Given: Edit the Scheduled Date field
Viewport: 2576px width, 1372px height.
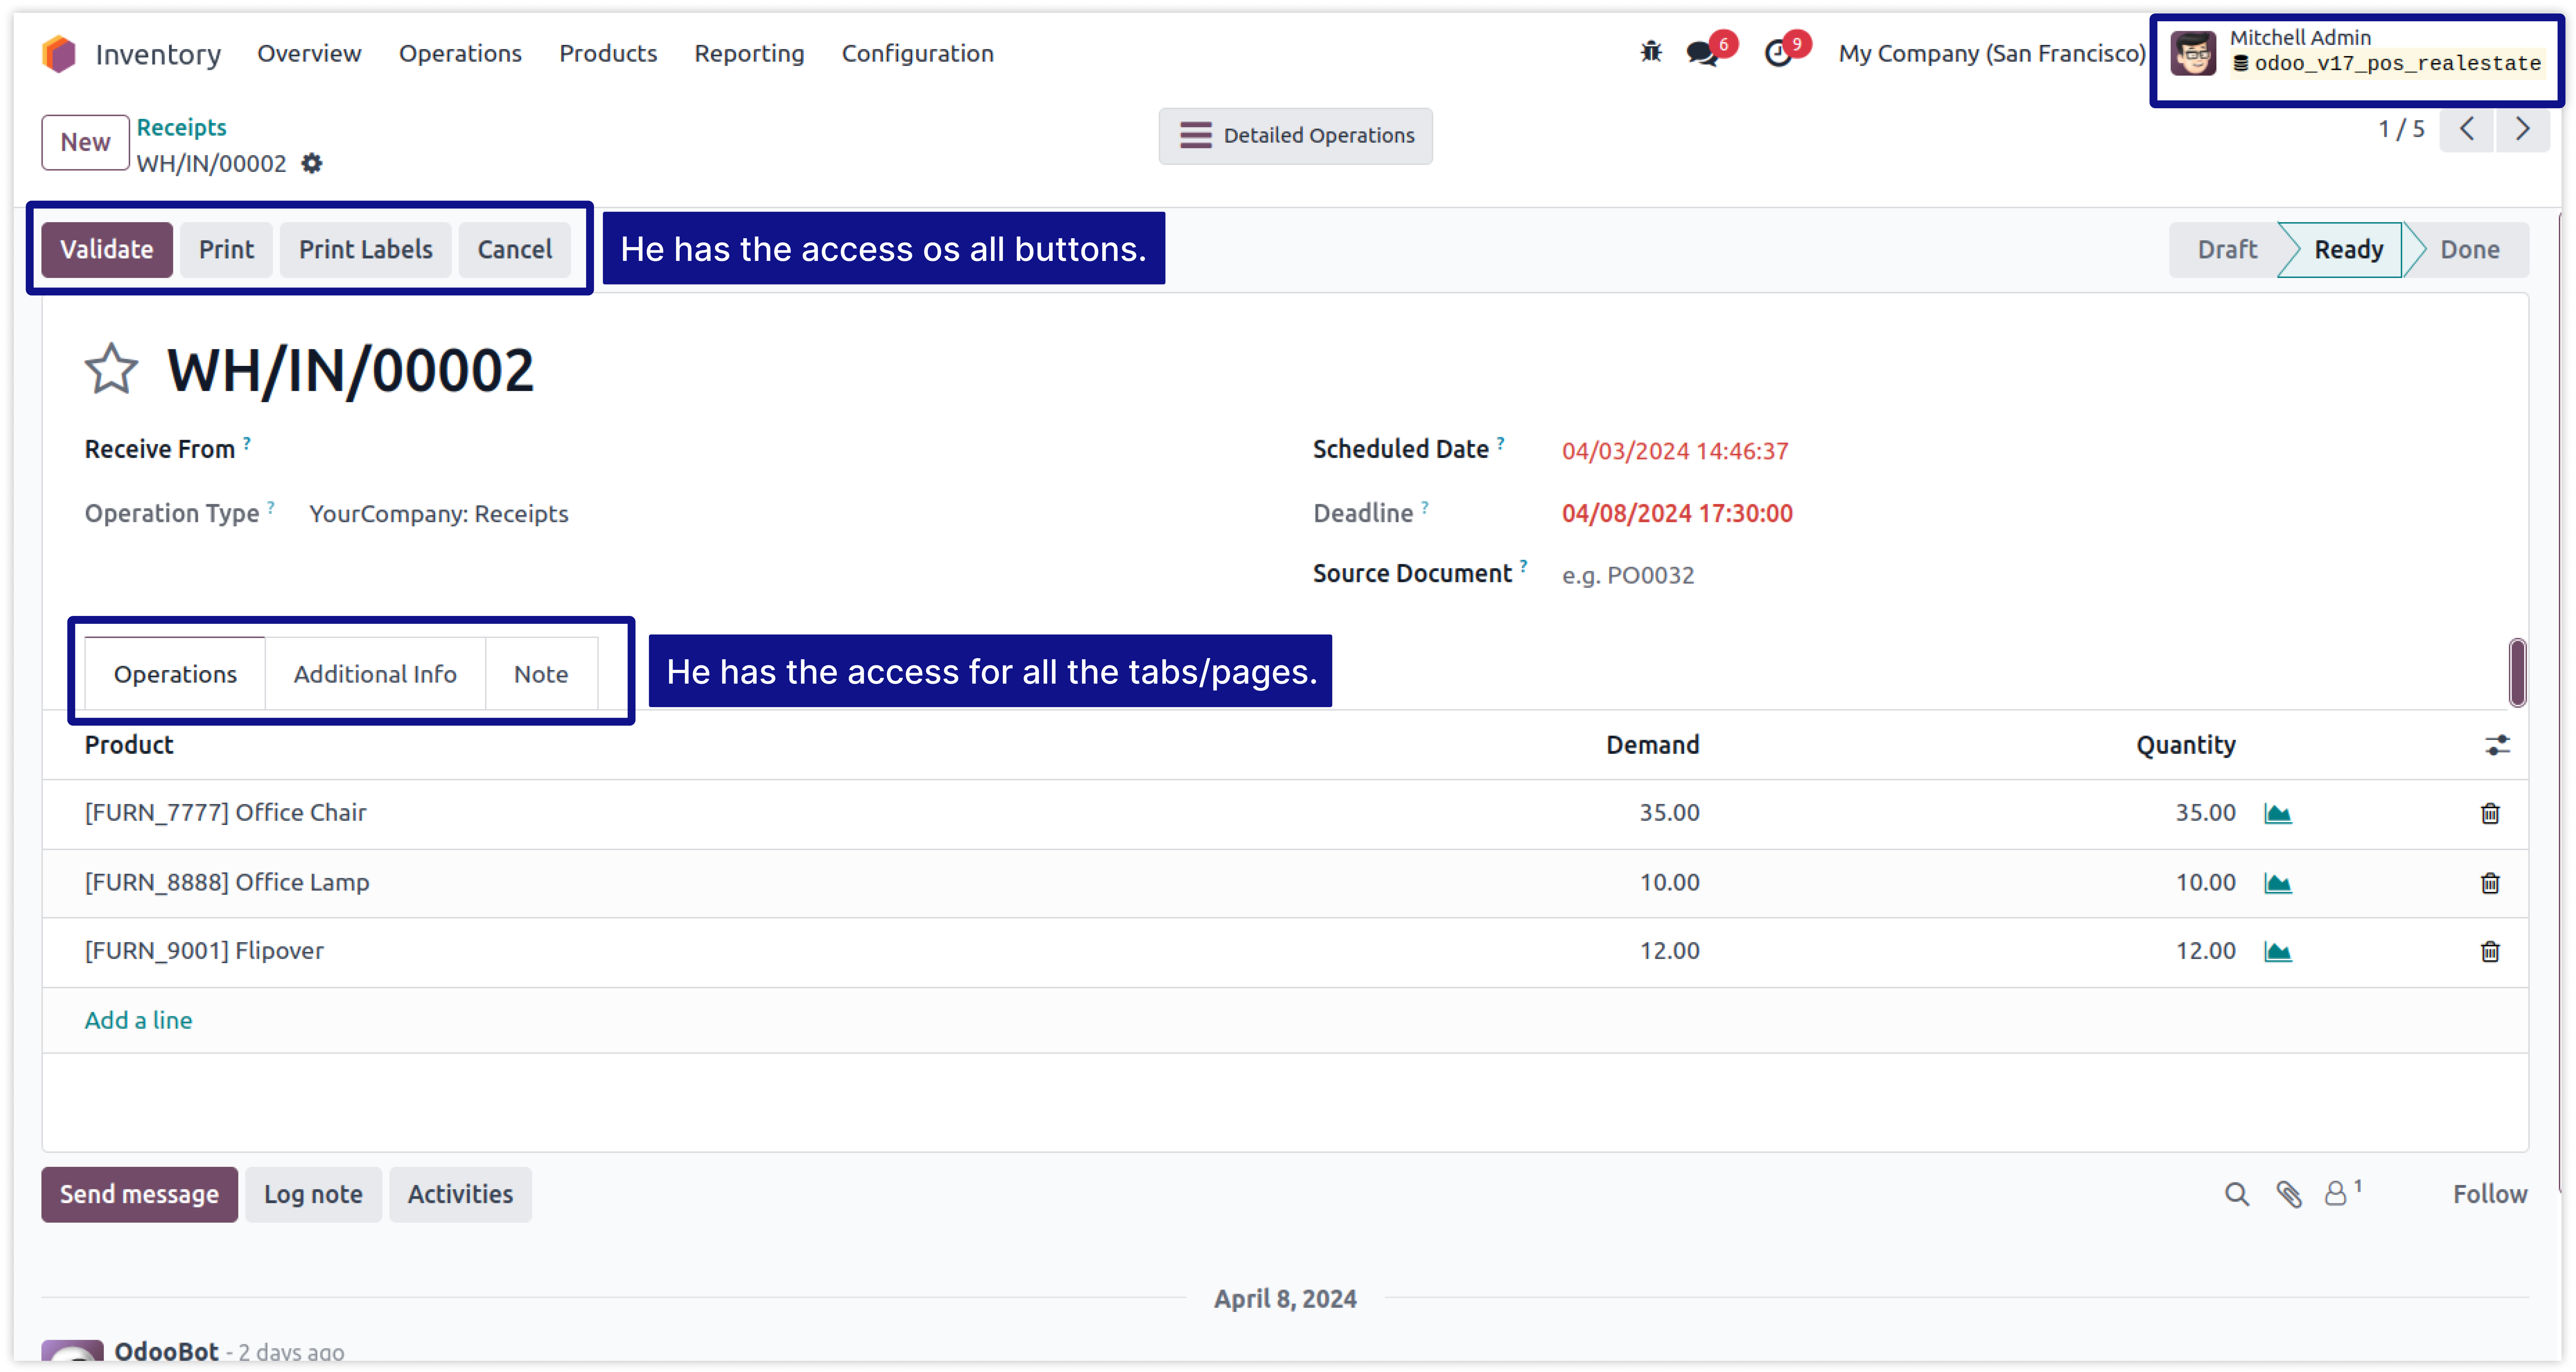Looking at the screenshot, I should 1675,451.
